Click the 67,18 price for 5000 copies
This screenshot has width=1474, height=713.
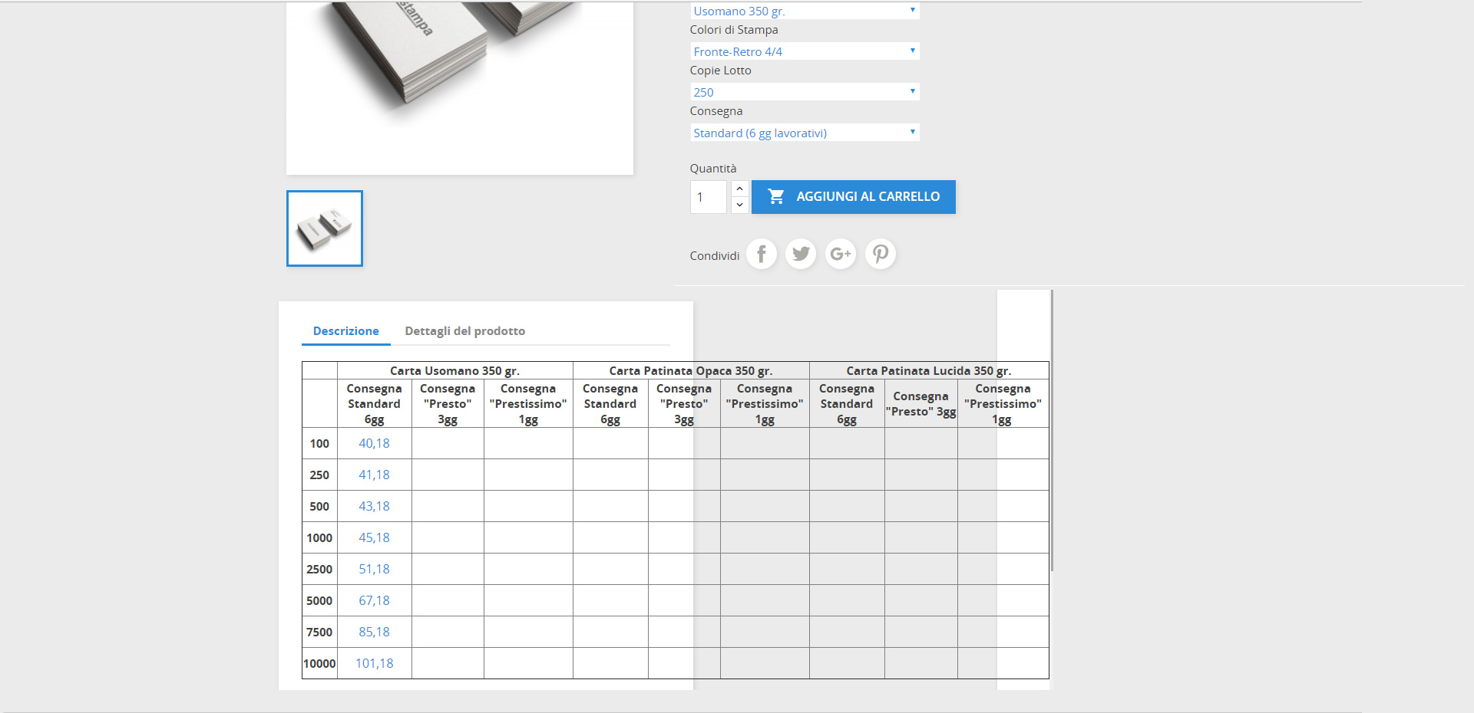(374, 600)
